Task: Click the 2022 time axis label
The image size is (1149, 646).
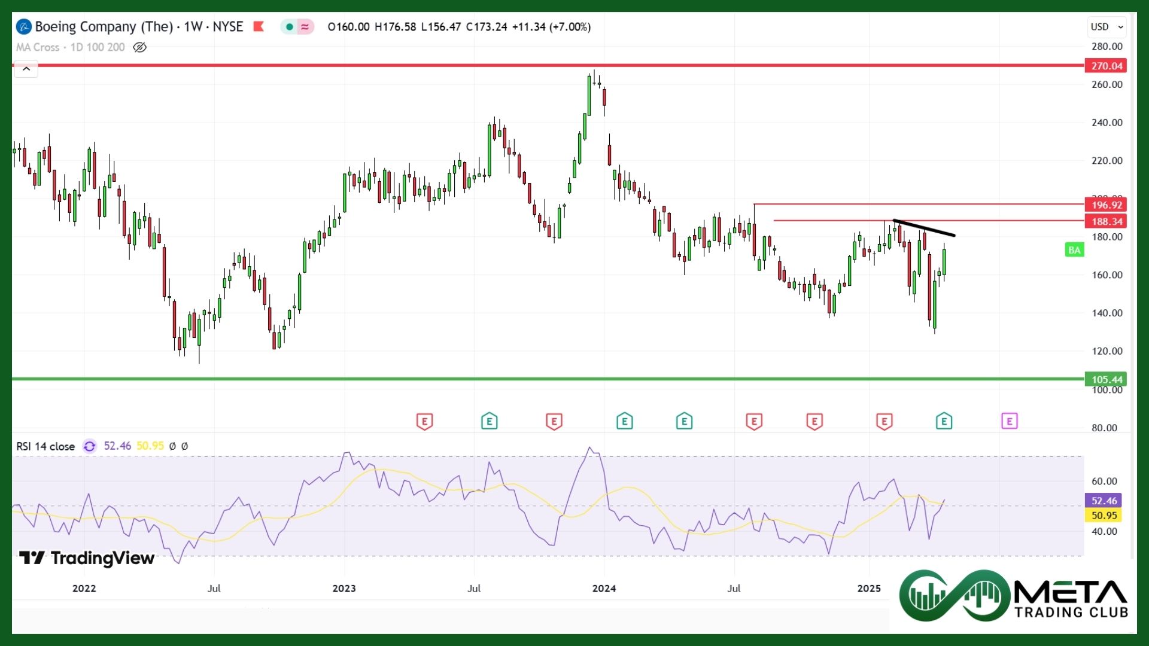Action: (84, 589)
